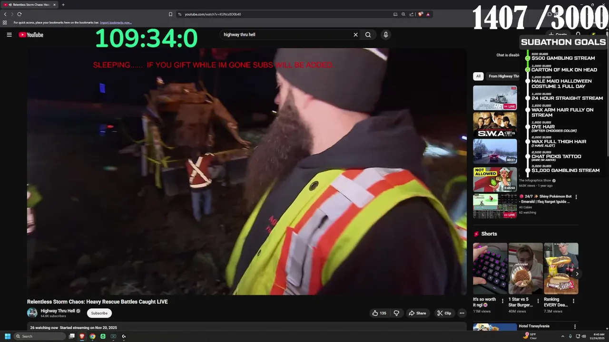Open a new browser tab
This screenshot has width=609, height=342.
(63, 5)
